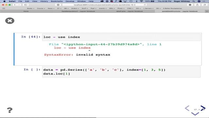The width and height of the screenshot is (209, 118).
Task: Expand the DB bookmarks folder
Action: click(66, 9)
